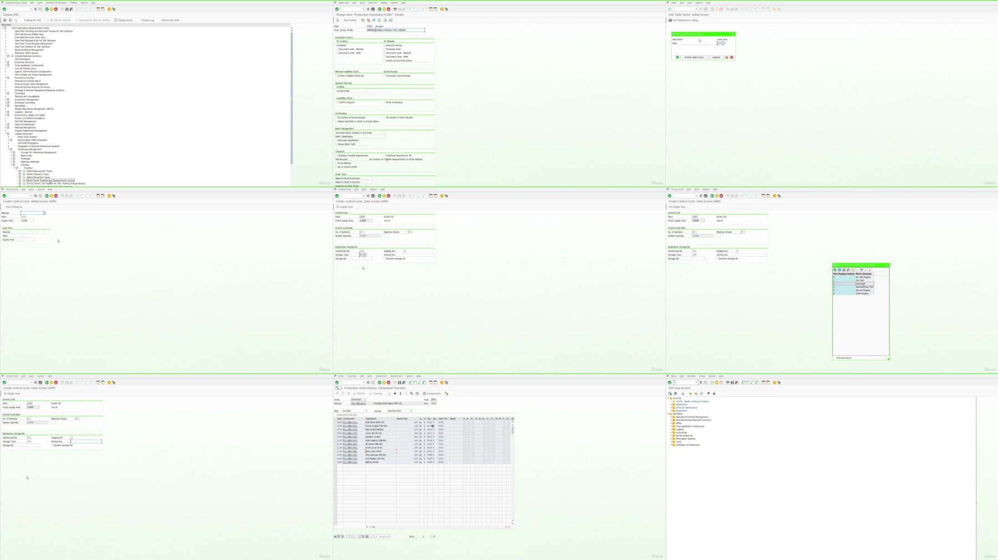Click the red Cancel icon in Display IMG toolbar

point(56,9)
